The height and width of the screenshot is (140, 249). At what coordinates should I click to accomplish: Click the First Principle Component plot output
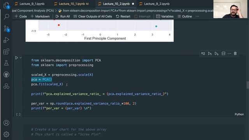100,31
